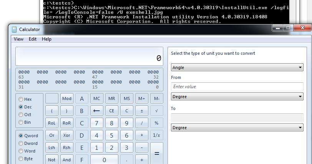Click the CE clear entry button

coord(112,111)
